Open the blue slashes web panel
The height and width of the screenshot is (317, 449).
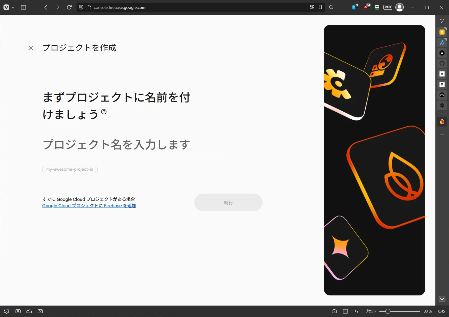point(442,43)
